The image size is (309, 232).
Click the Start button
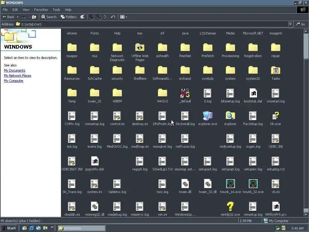click(9, 228)
